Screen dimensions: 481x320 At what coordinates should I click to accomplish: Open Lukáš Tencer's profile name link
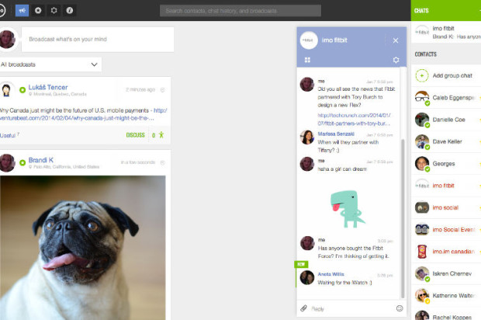point(48,87)
